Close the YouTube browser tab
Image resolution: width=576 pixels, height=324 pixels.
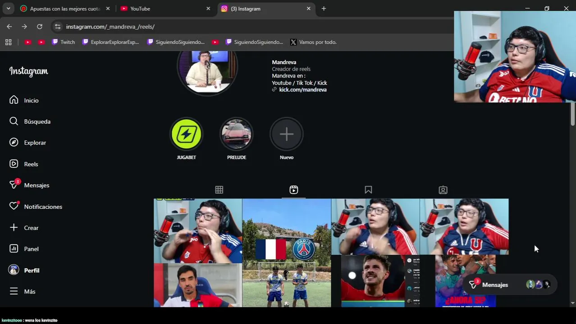[208, 9]
